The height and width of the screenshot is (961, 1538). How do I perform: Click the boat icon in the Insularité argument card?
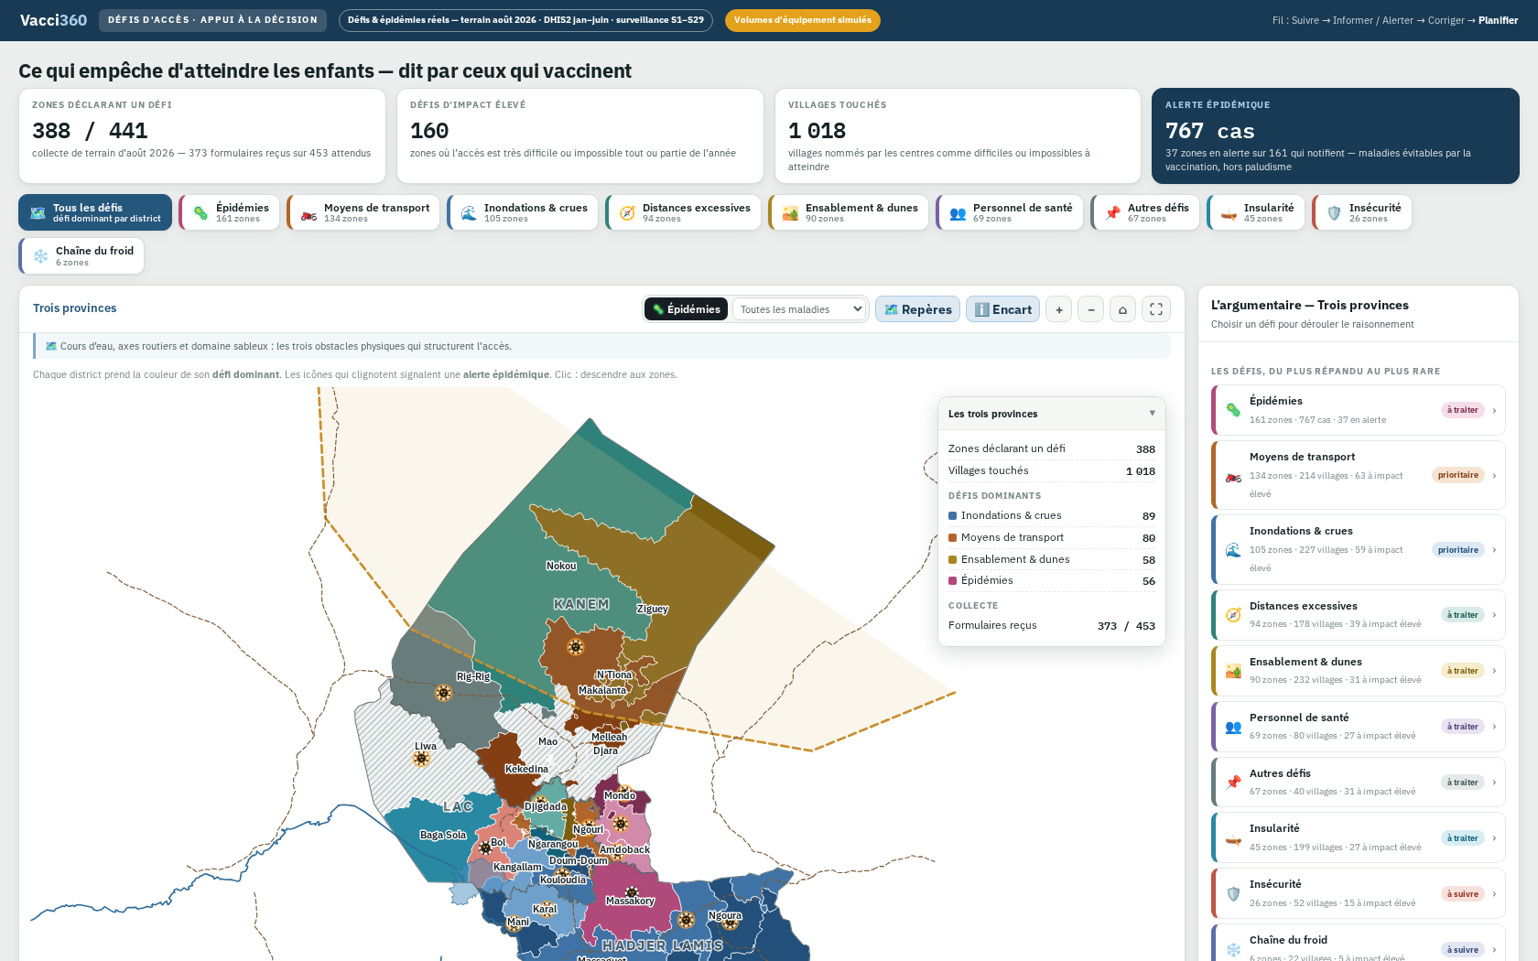coord(1233,838)
